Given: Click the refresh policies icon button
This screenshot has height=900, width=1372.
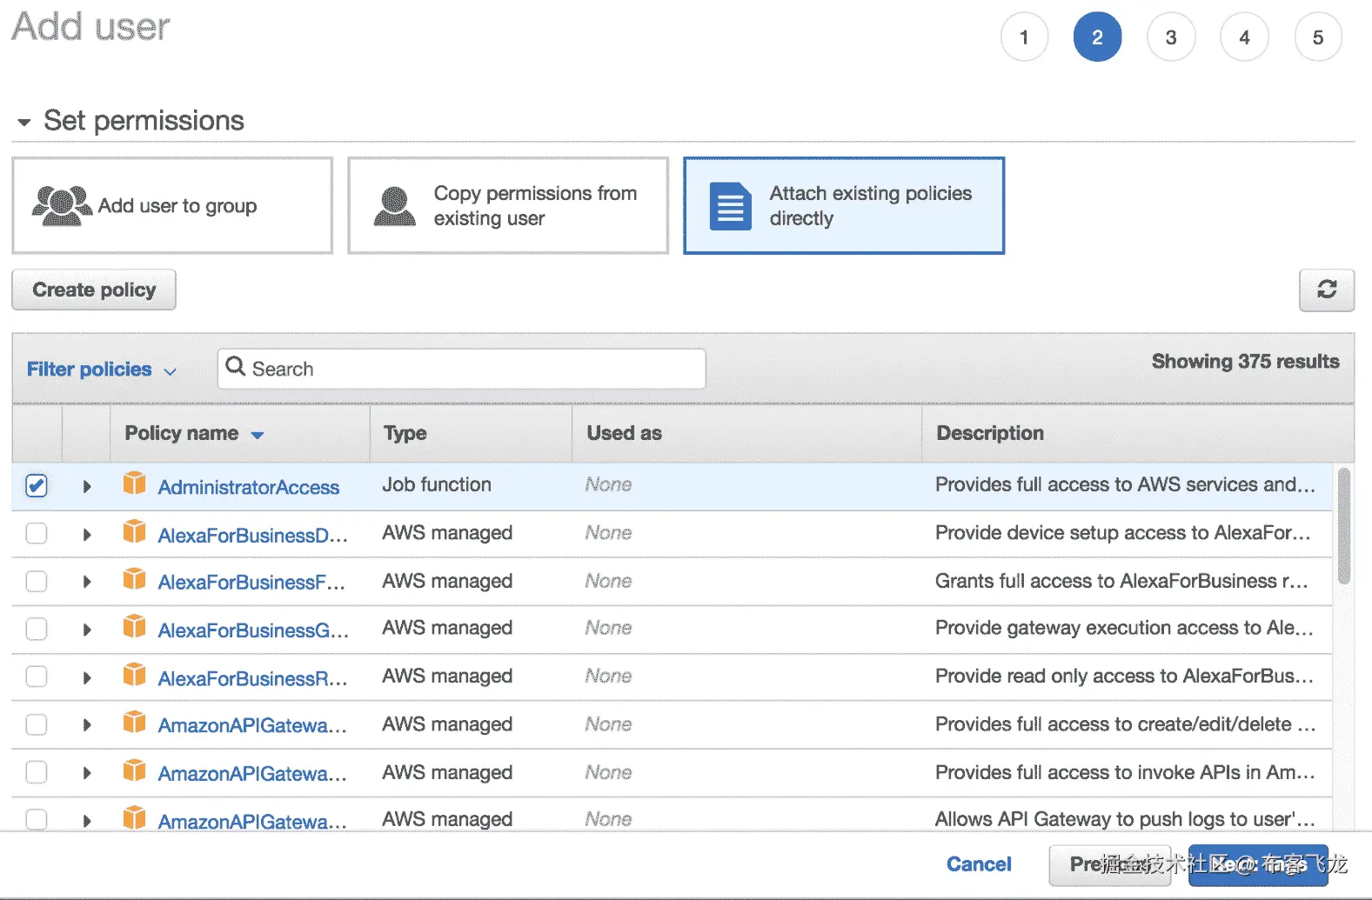Looking at the screenshot, I should [1326, 290].
